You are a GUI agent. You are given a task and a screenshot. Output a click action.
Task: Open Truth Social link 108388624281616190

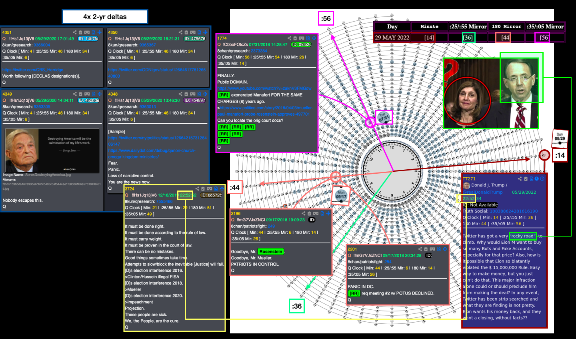tap(514, 211)
